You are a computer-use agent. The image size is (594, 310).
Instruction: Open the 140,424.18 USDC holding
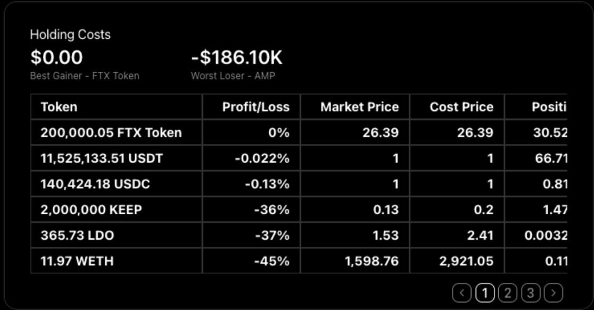point(95,184)
